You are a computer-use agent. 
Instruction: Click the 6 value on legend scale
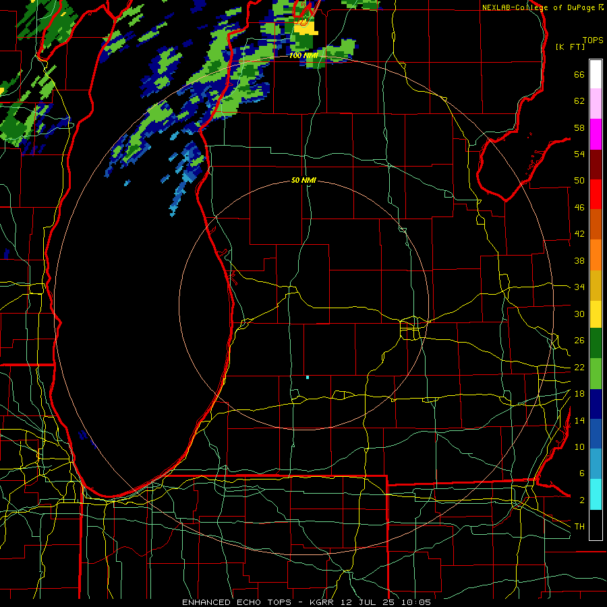[581, 473]
